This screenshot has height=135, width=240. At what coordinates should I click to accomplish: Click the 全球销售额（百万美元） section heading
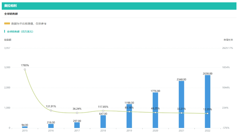(20, 32)
